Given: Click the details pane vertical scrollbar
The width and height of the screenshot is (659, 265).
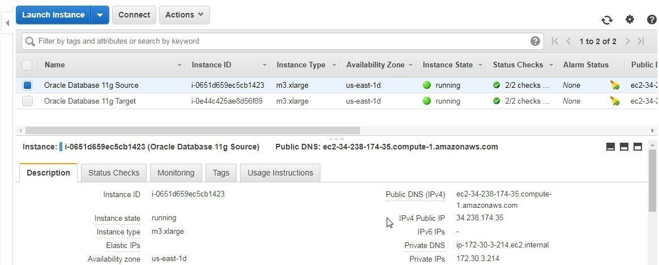Looking at the screenshot, I should pos(652,181).
